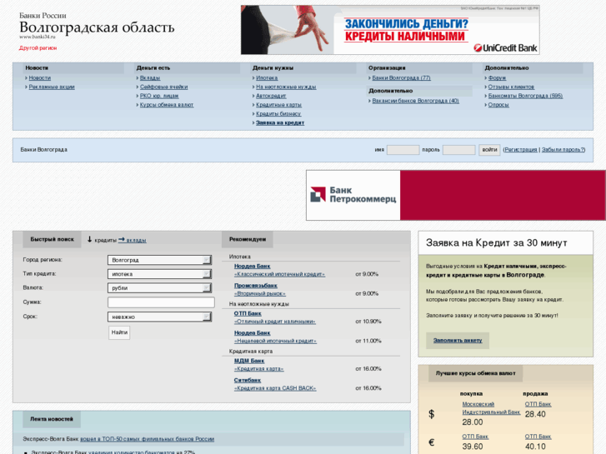The height and width of the screenshot is (454, 606).
Task: Click the Банк Петрокоммерц logo icon
Action: click(318, 194)
